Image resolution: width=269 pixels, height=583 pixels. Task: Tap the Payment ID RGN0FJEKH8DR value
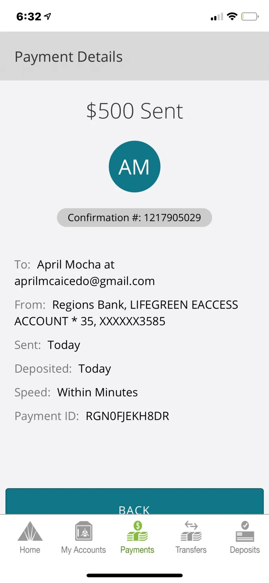[x=127, y=416]
